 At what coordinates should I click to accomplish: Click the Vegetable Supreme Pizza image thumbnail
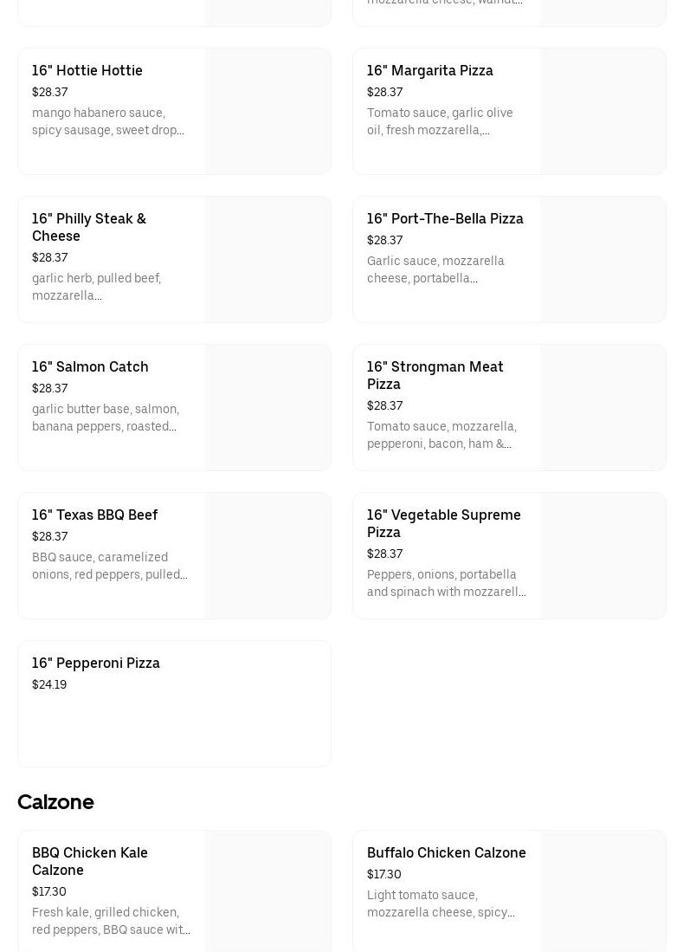603,556
